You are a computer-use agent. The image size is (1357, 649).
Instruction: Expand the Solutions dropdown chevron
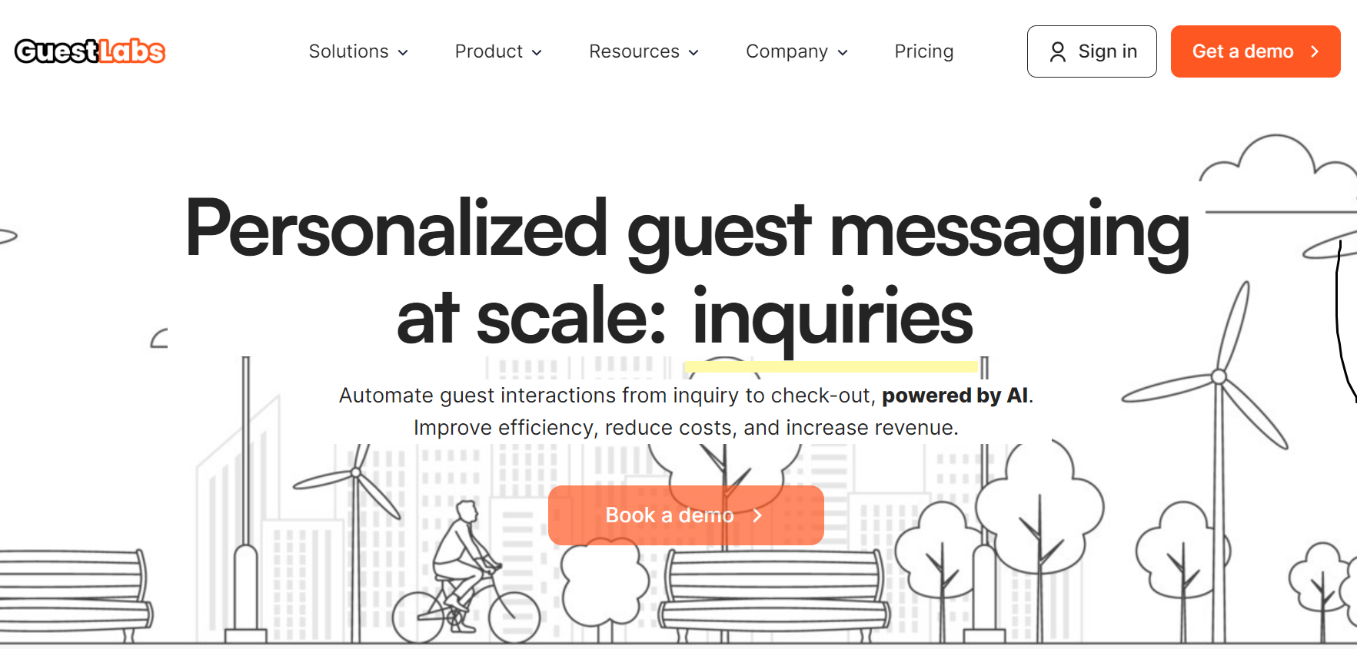coord(403,52)
